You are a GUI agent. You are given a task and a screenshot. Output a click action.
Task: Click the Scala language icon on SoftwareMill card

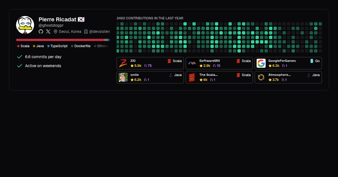coord(238,61)
